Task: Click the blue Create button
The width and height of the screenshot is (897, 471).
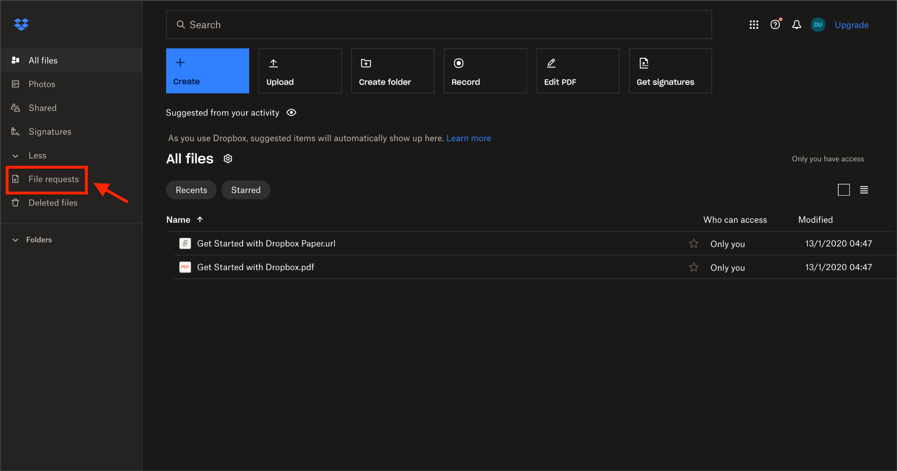Action: (x=208, y=71)
